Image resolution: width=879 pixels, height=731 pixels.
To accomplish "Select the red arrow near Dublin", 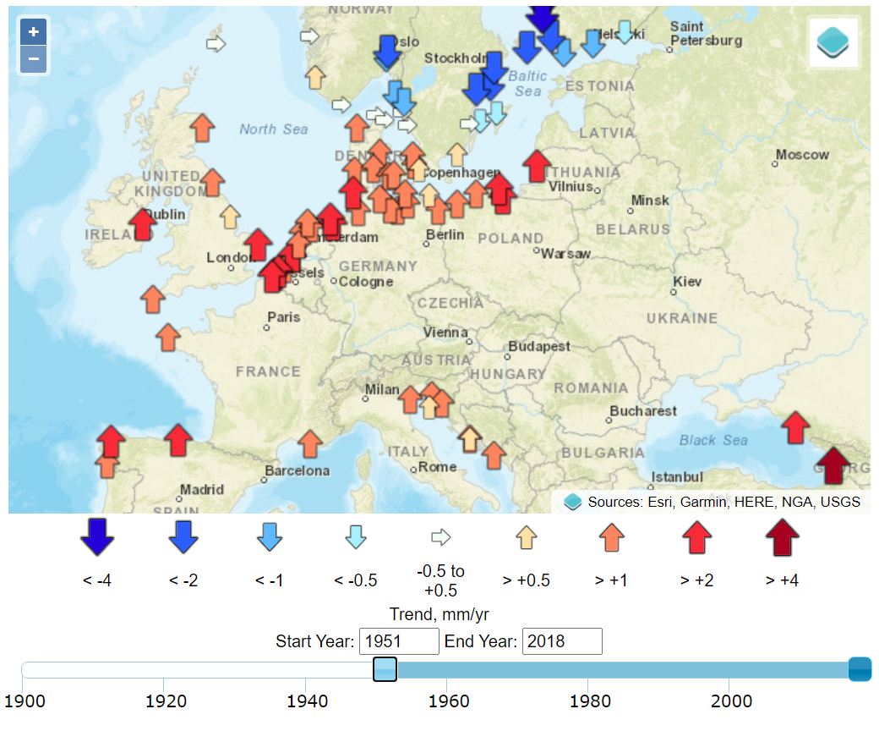I will [x=143, y=224].
